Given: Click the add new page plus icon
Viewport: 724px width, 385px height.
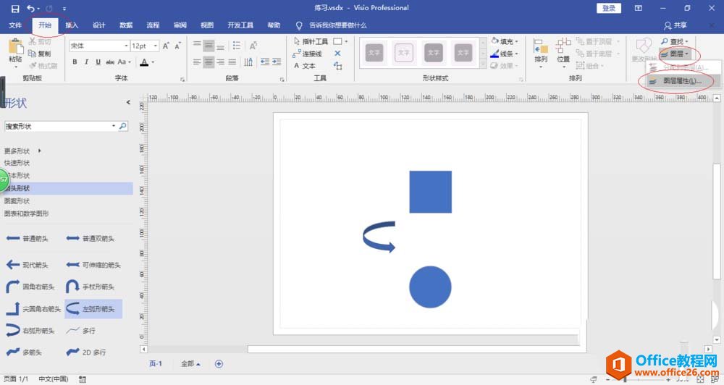Looking at the screenshot, I should pos(219,363).
